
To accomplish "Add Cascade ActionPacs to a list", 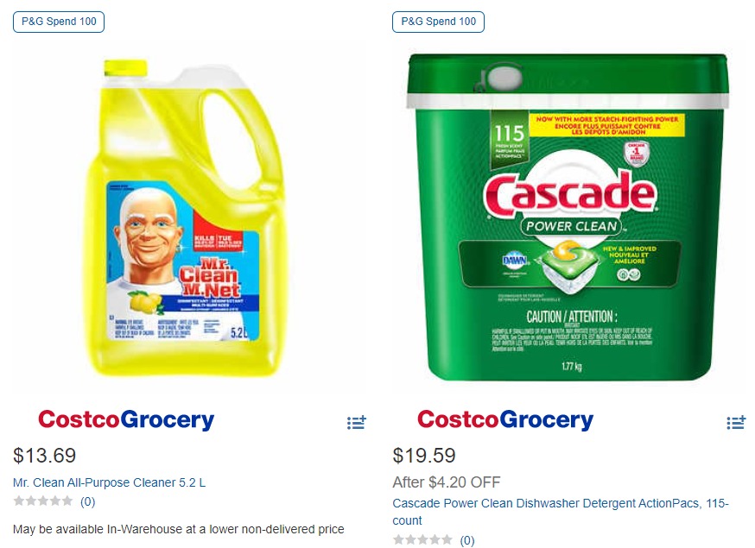I will pyautogui.click(x=736, y=422).
